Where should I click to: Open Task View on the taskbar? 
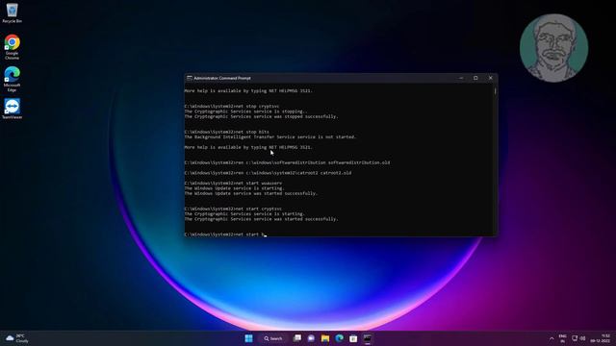click(297, 338)
